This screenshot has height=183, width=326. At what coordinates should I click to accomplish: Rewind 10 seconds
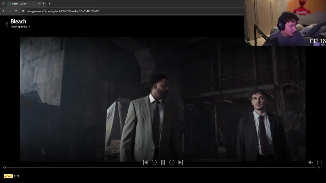(154, 162)
